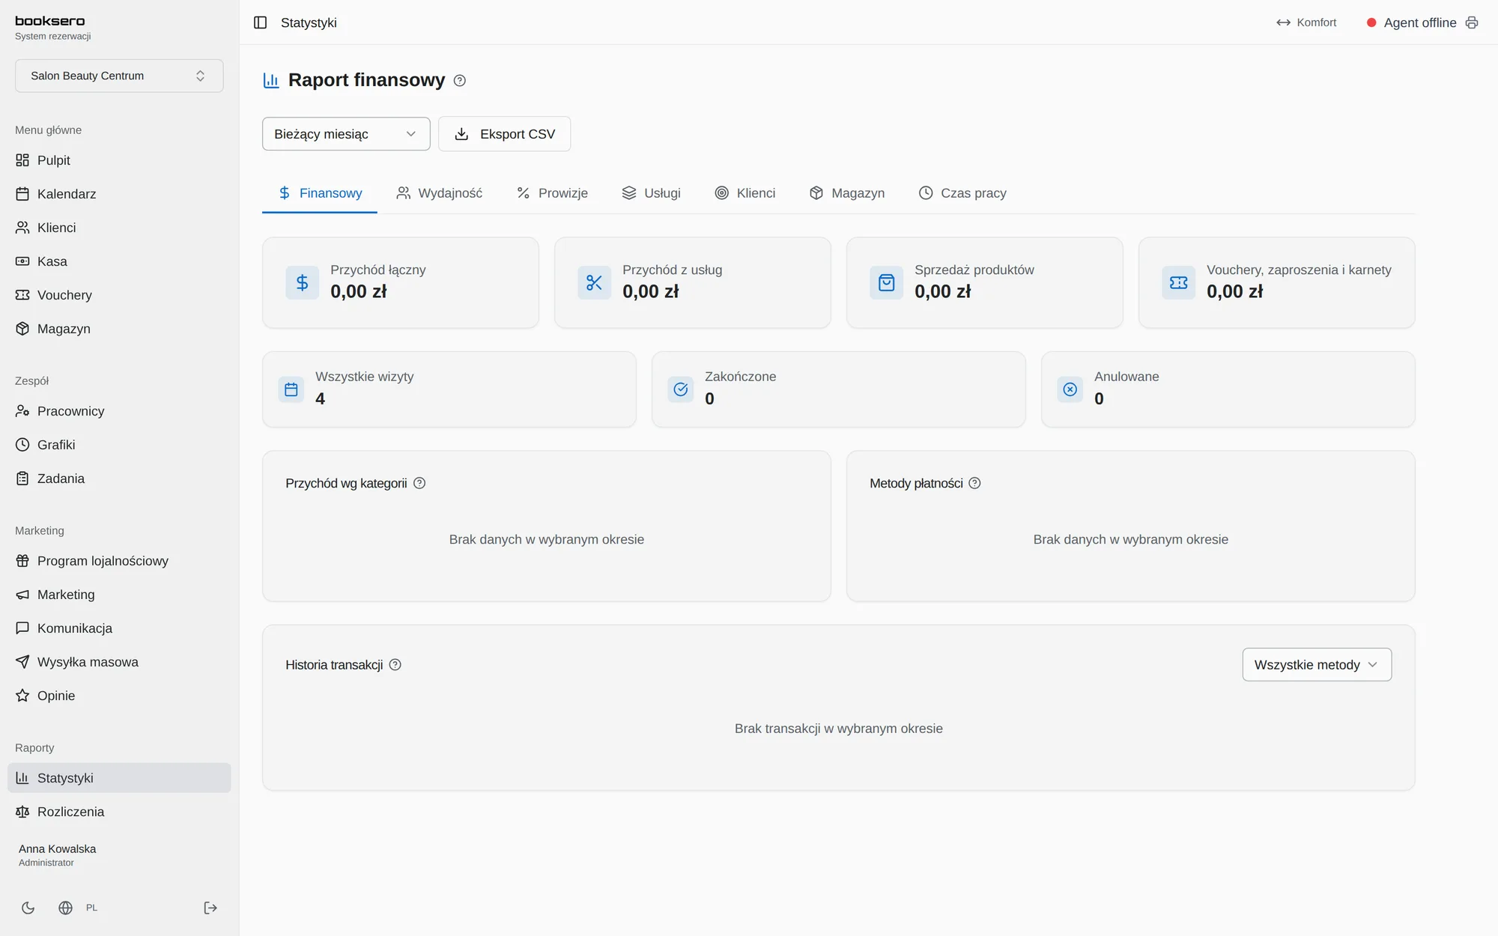The image size is (1498, 936).
Task: Toggle Komfort density mode
Action: 1306,22
